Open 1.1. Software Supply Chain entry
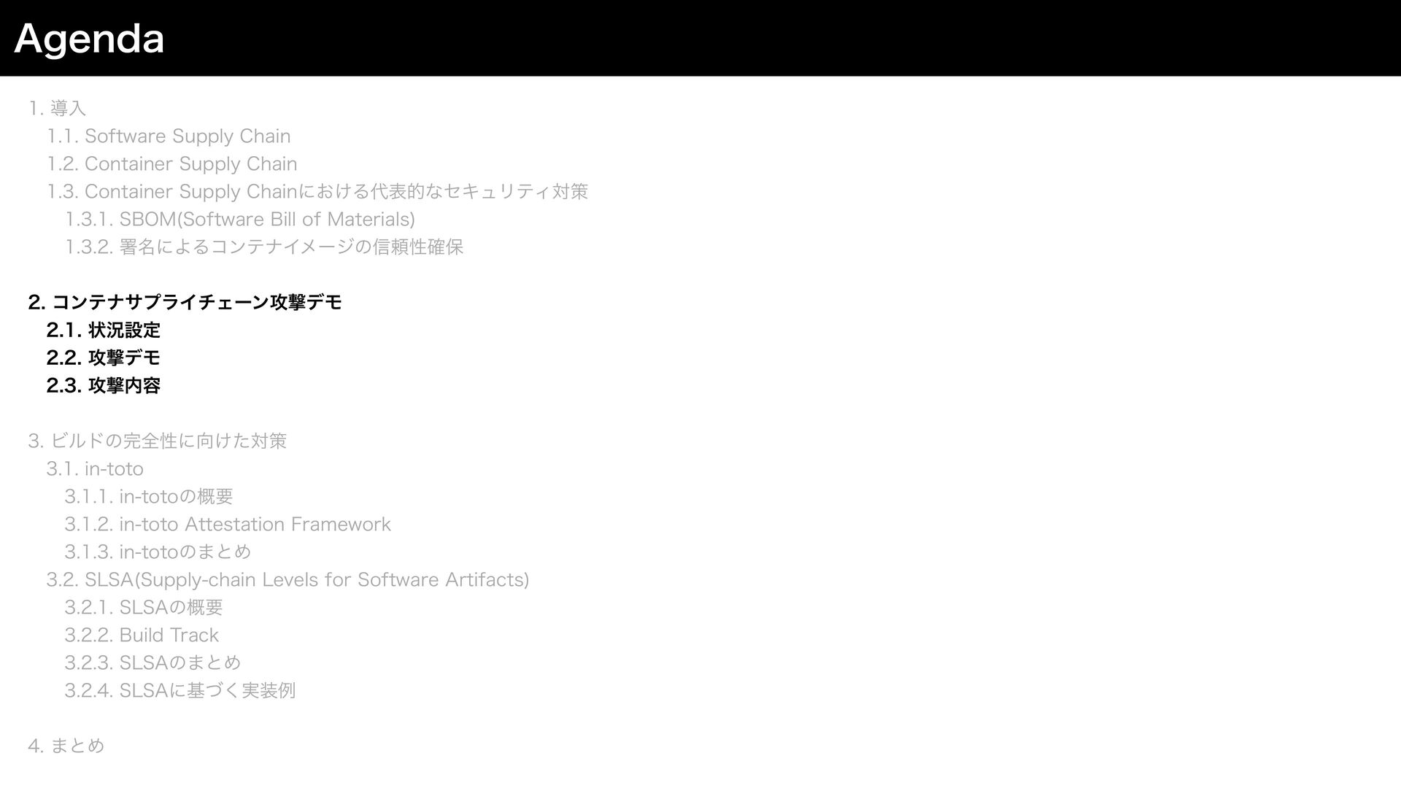 169,136
